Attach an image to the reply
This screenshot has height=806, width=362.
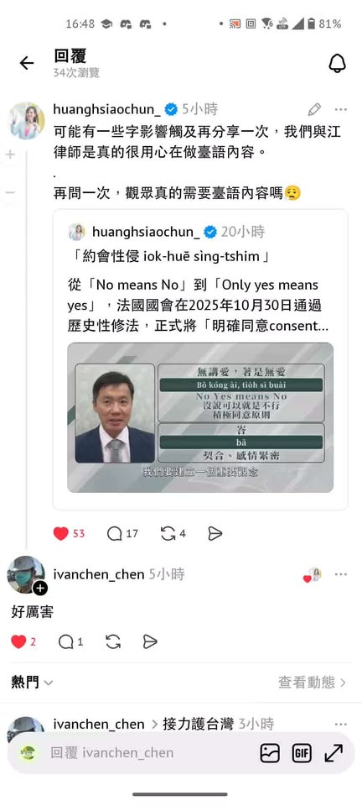point(270,753)
